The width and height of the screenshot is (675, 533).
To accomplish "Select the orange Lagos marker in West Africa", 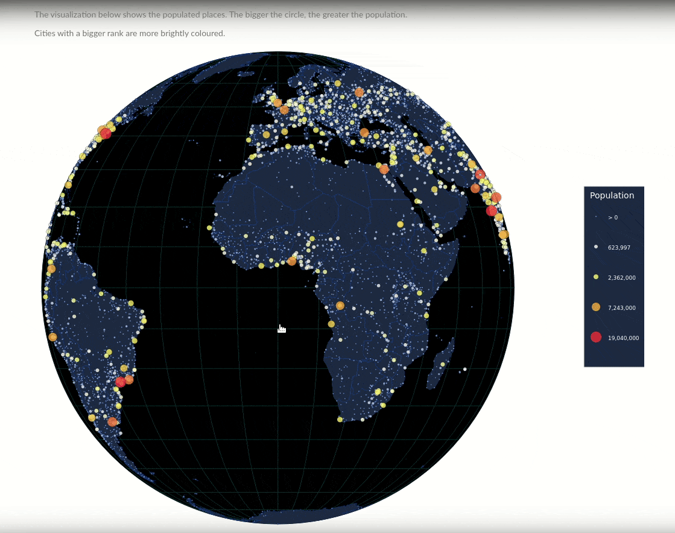I will 292,261.
